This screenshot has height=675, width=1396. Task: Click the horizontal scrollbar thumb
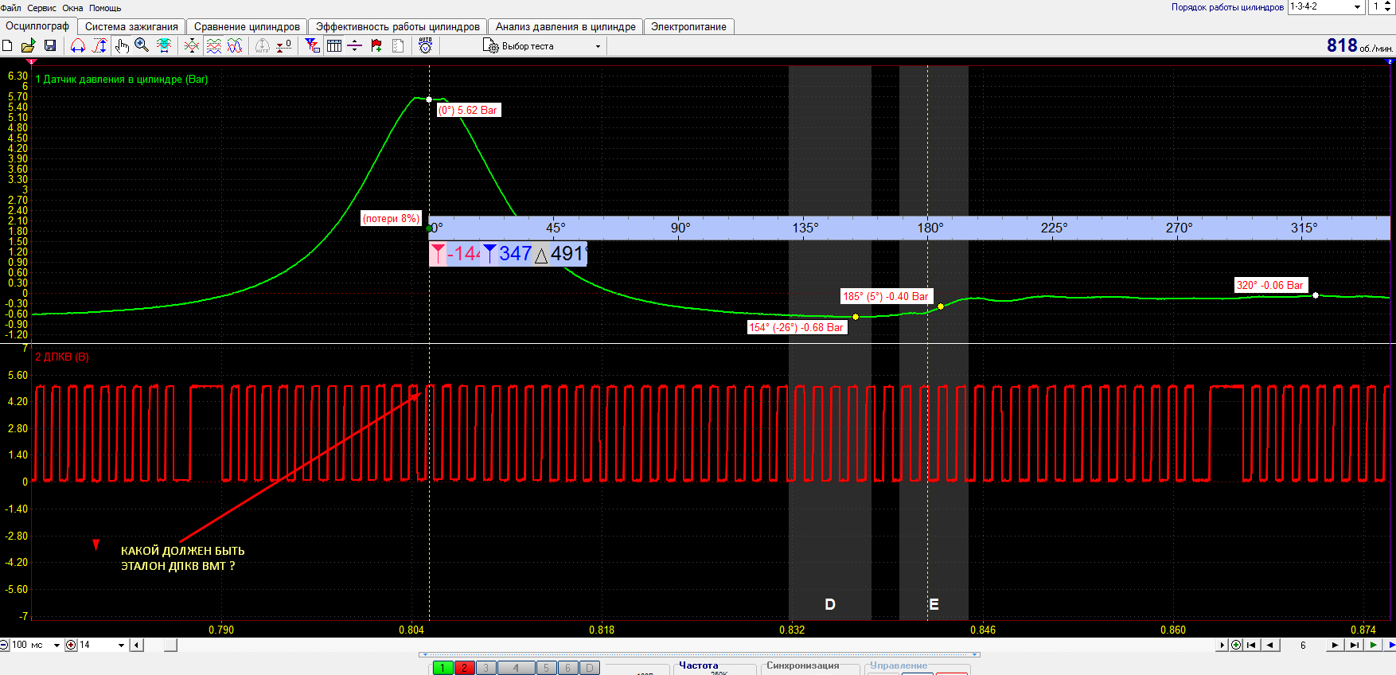coord(170,645)
